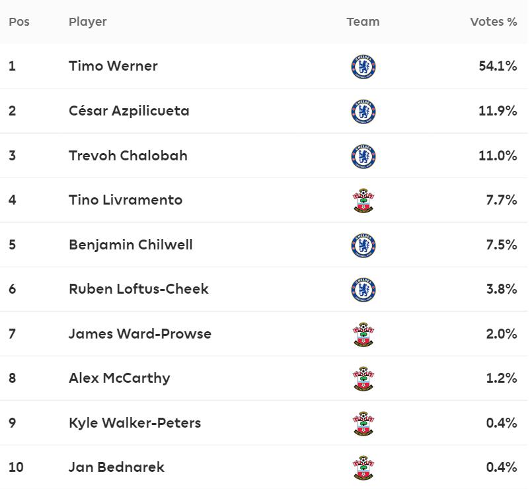Open César Azpilicueta player name
Screen dimensions: 530x489
click(129, 111)
